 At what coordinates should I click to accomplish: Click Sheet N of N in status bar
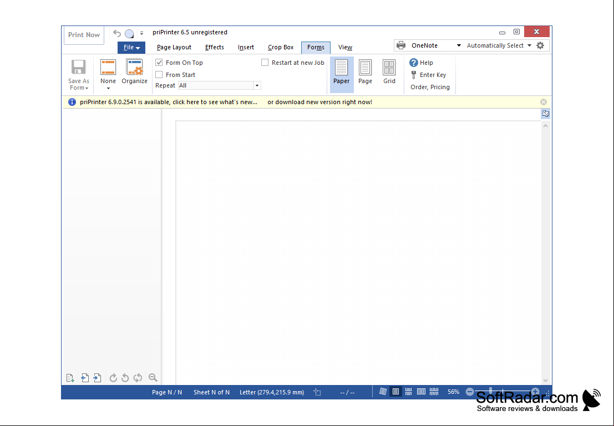pos(211,392)
